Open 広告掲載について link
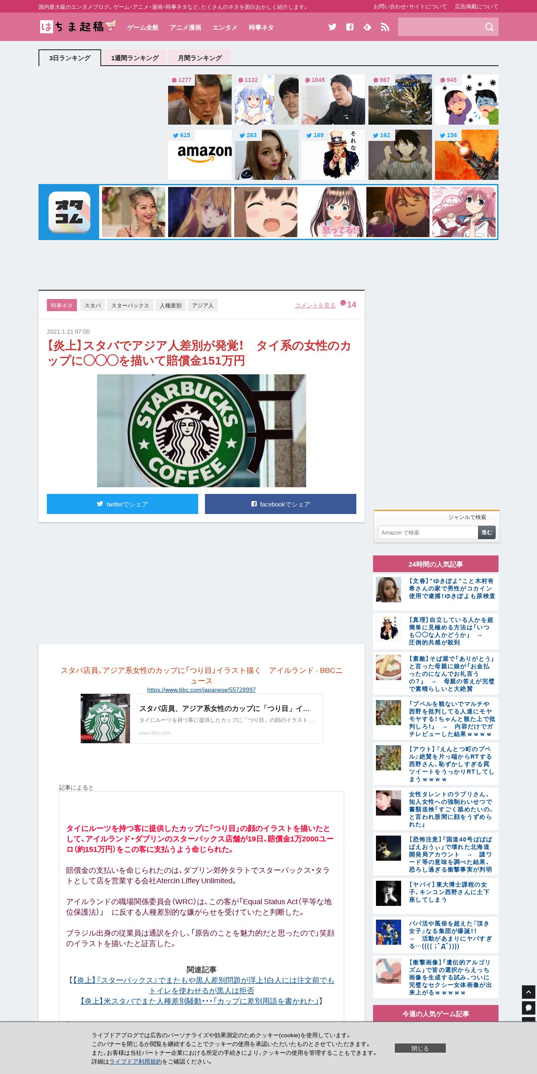The height and width of the screenshot is (1074, 537). pyautogui.click(x=477, y=7)
